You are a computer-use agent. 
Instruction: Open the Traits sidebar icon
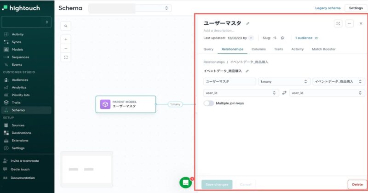pyautogui.click(x=6, y=102)
